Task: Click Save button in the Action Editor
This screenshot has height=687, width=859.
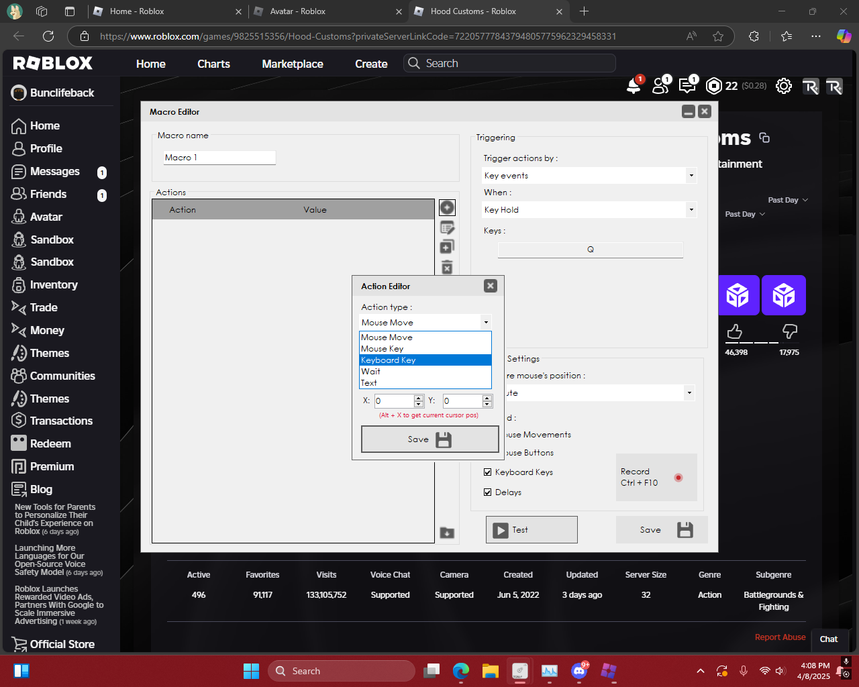Action: 429,439
